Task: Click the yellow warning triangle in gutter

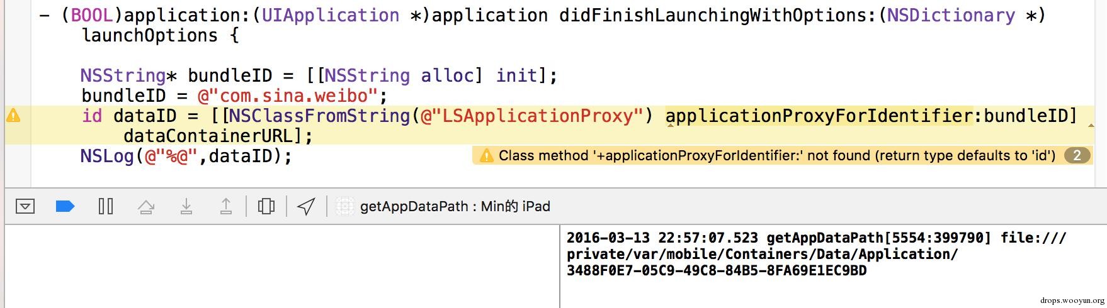Action: pyautogui.click(x=13, y=116)
